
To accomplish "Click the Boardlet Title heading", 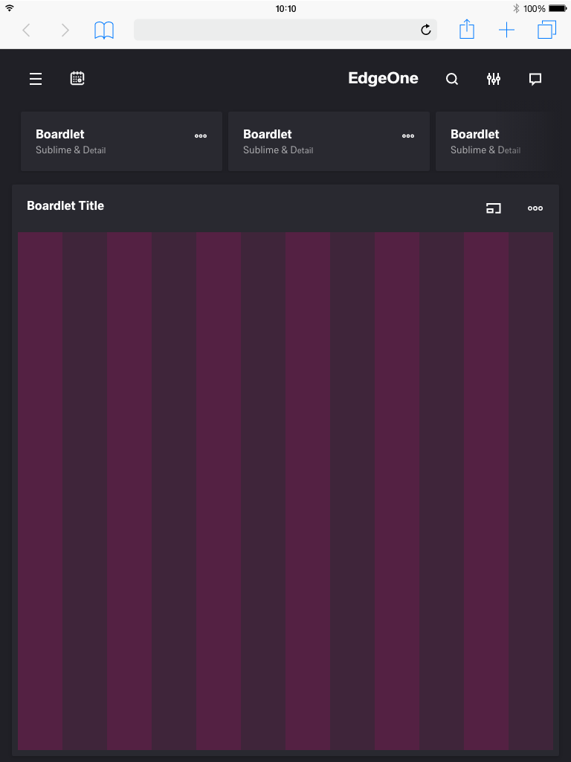I will (x=65, y=206).
